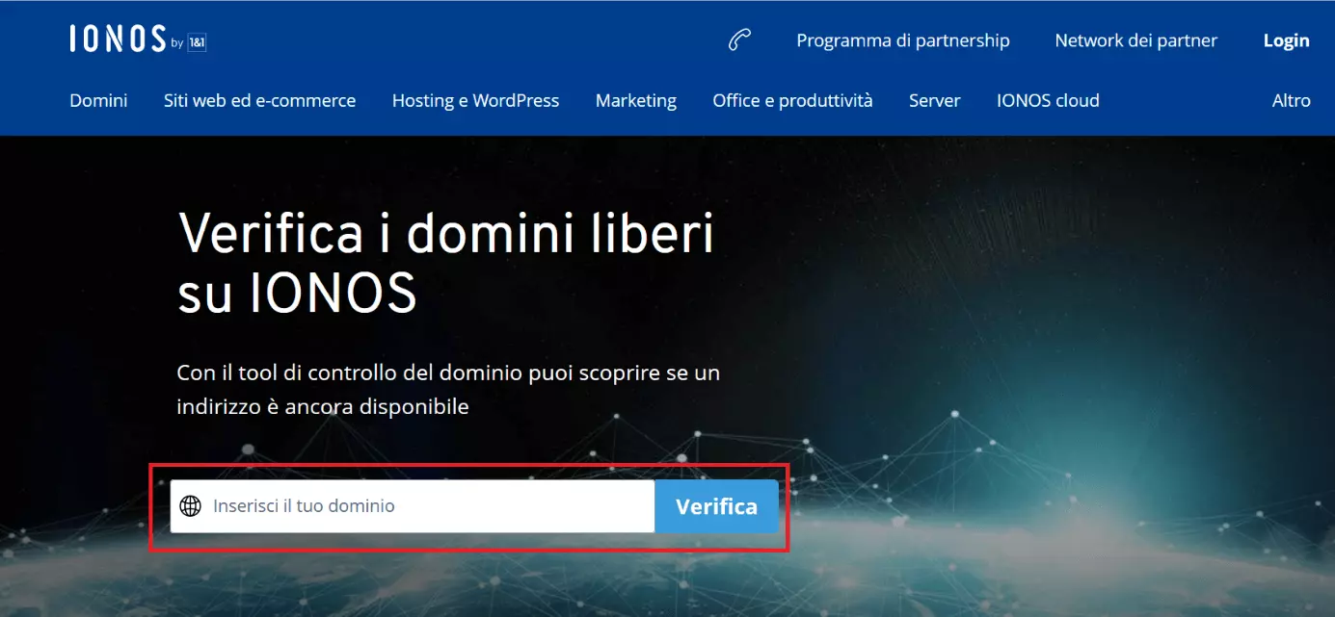Select Hosting e WordPress in the navigation
The height and width of the screenshot is (617, 1335).
point(475,100)
